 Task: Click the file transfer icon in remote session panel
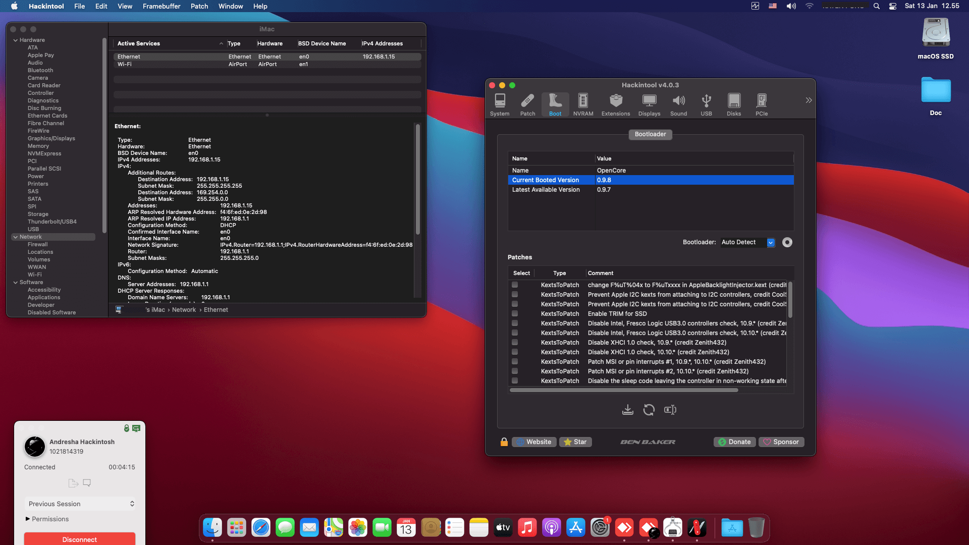tap(73, 483)
